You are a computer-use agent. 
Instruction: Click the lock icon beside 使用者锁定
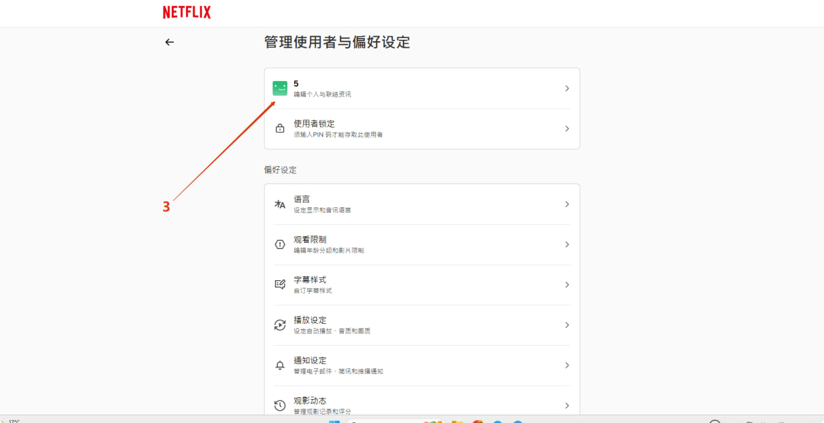pyautogui.click(x=280, y=129)
